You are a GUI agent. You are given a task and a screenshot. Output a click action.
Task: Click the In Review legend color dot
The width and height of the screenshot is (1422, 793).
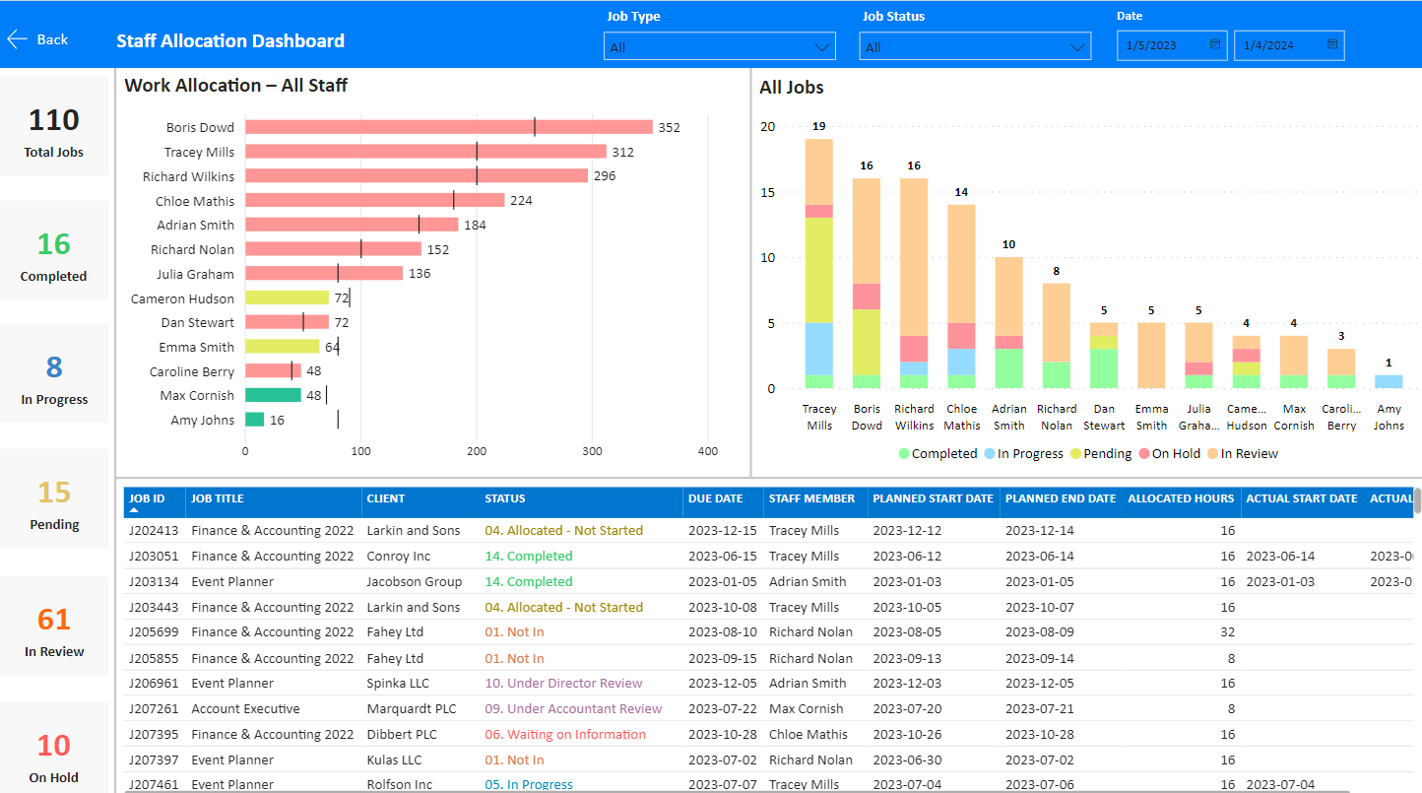pos(1213,454)
